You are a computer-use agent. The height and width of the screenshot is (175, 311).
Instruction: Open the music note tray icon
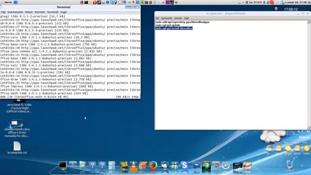(x=268, y=2)
